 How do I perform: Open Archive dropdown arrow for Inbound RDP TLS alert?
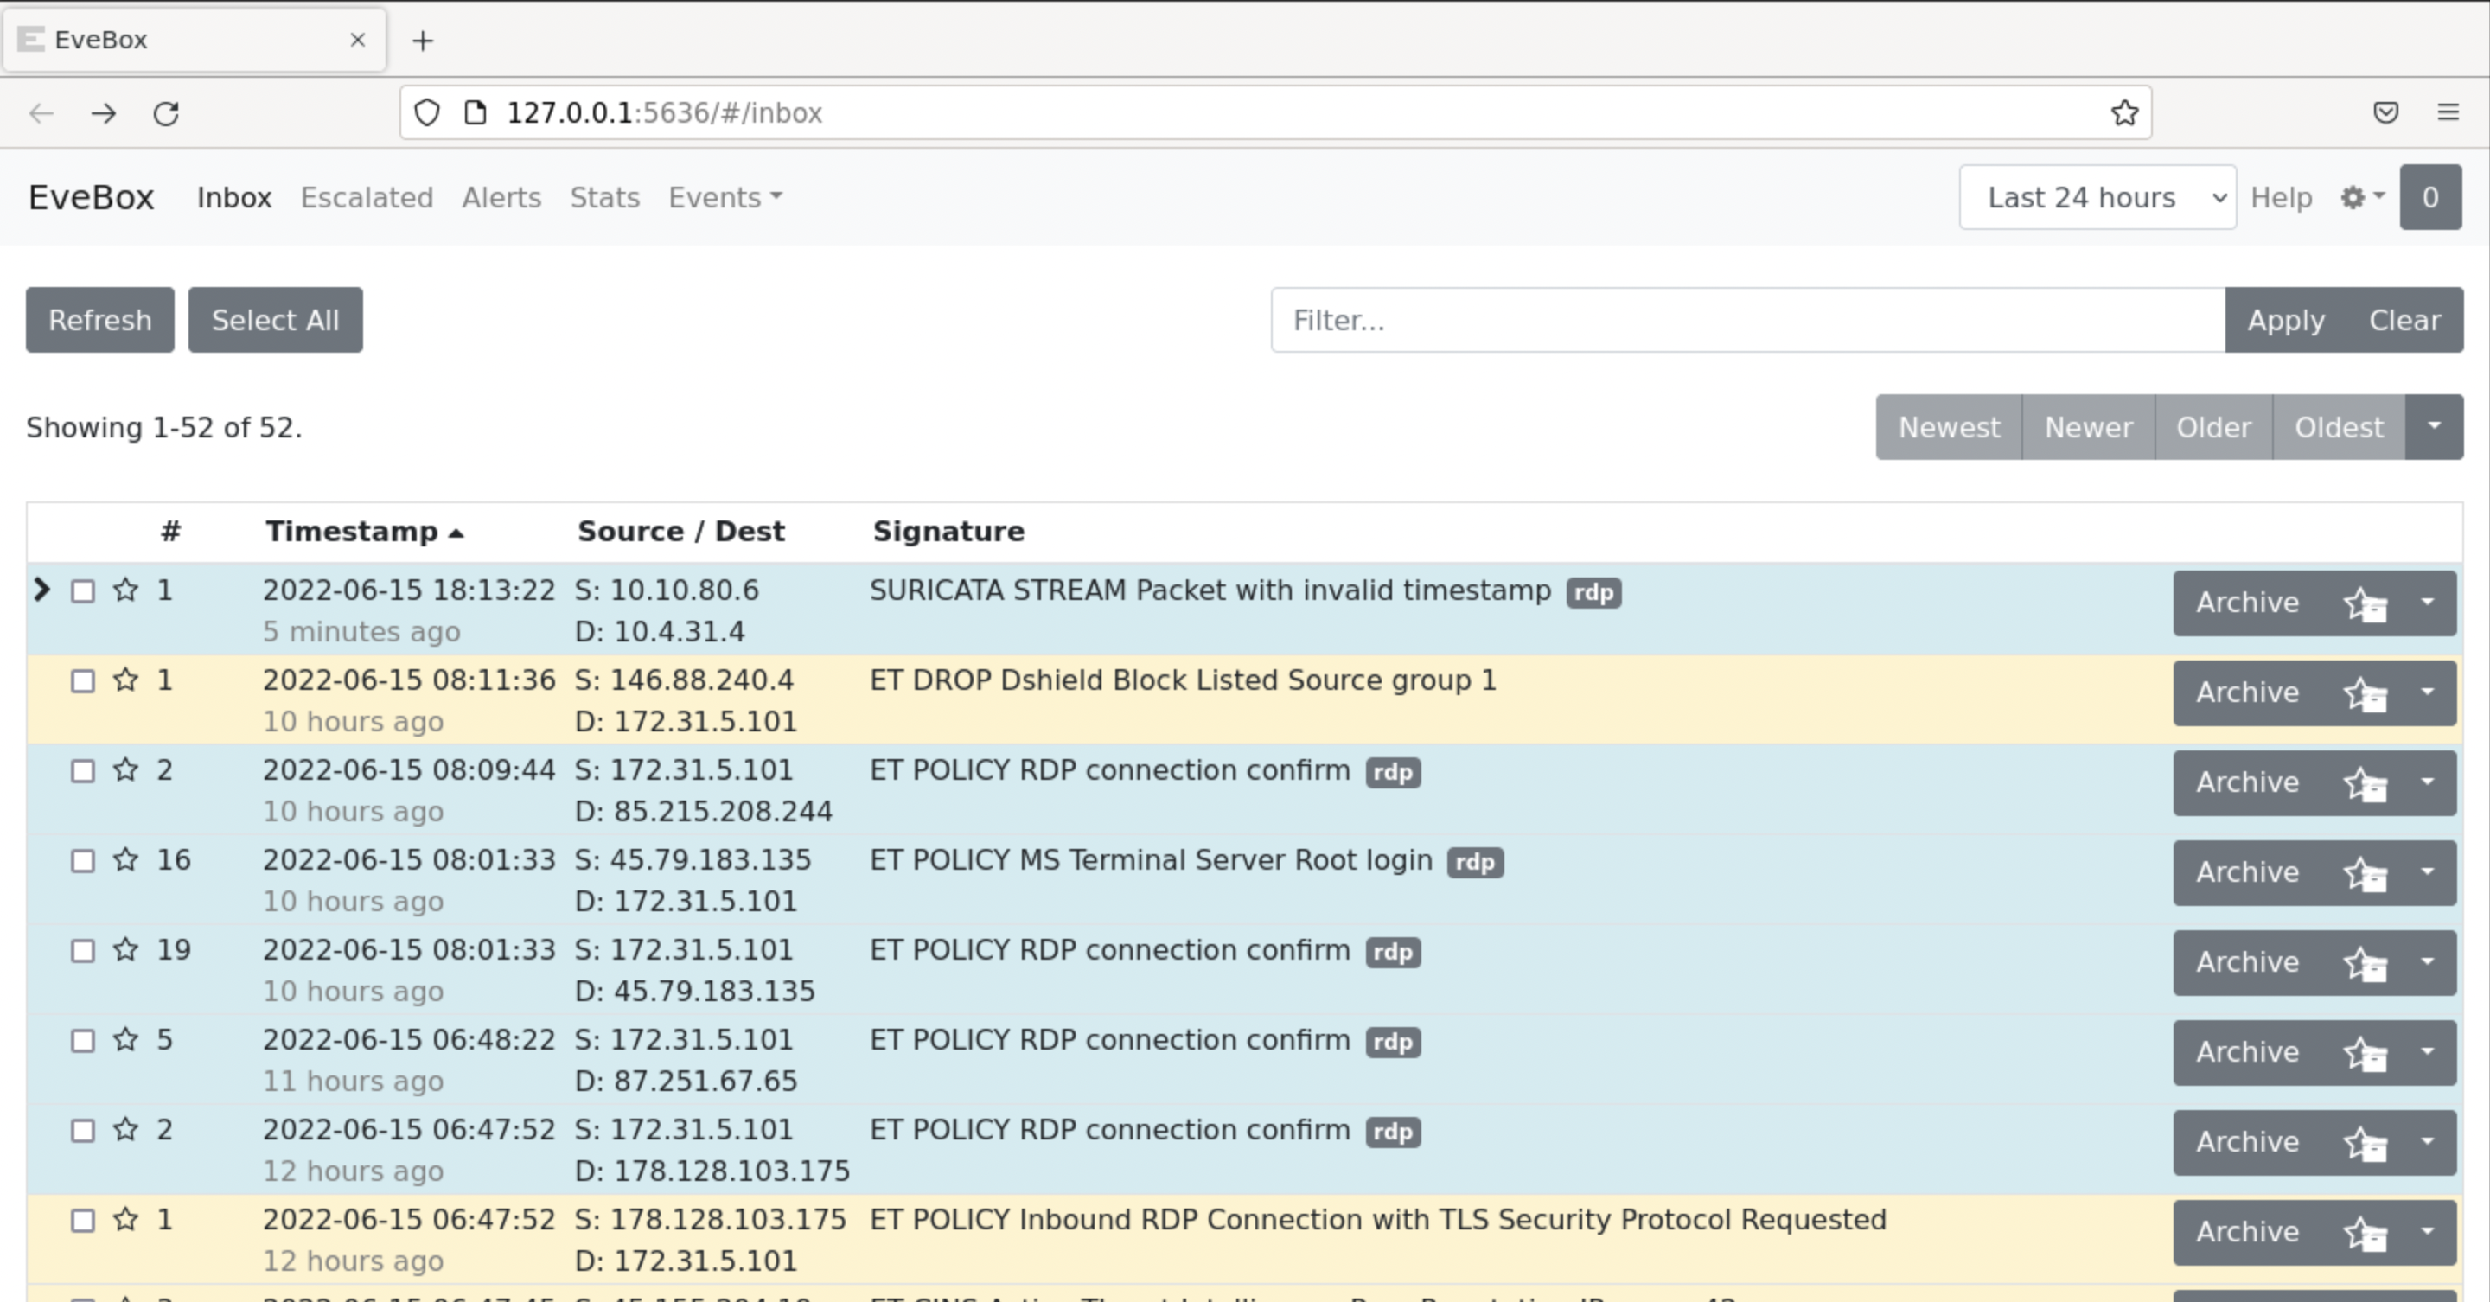click(2428, 1233)
